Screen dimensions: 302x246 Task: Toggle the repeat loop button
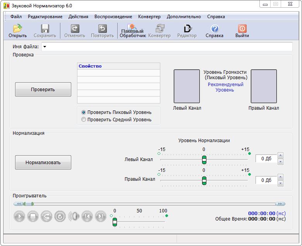pos(60,216)
